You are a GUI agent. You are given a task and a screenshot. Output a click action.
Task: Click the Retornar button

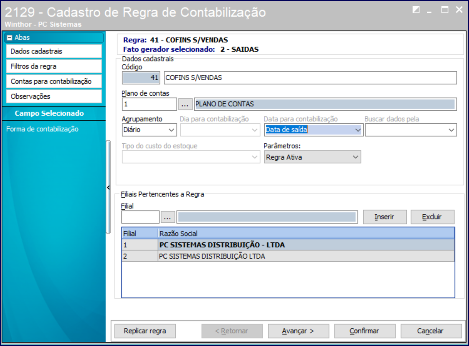232,331
